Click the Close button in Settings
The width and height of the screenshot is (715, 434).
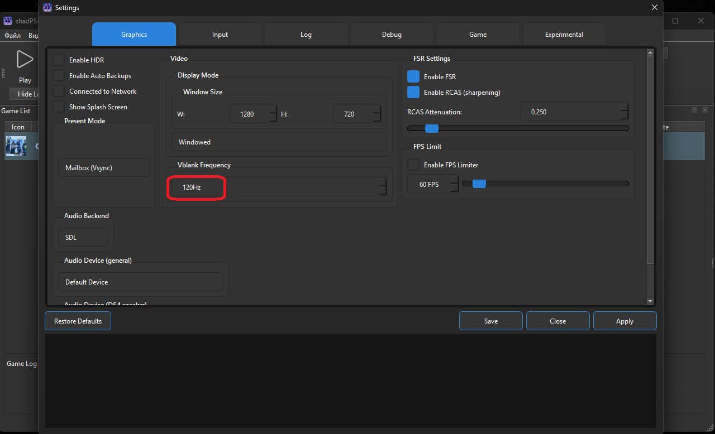[557, 321]
